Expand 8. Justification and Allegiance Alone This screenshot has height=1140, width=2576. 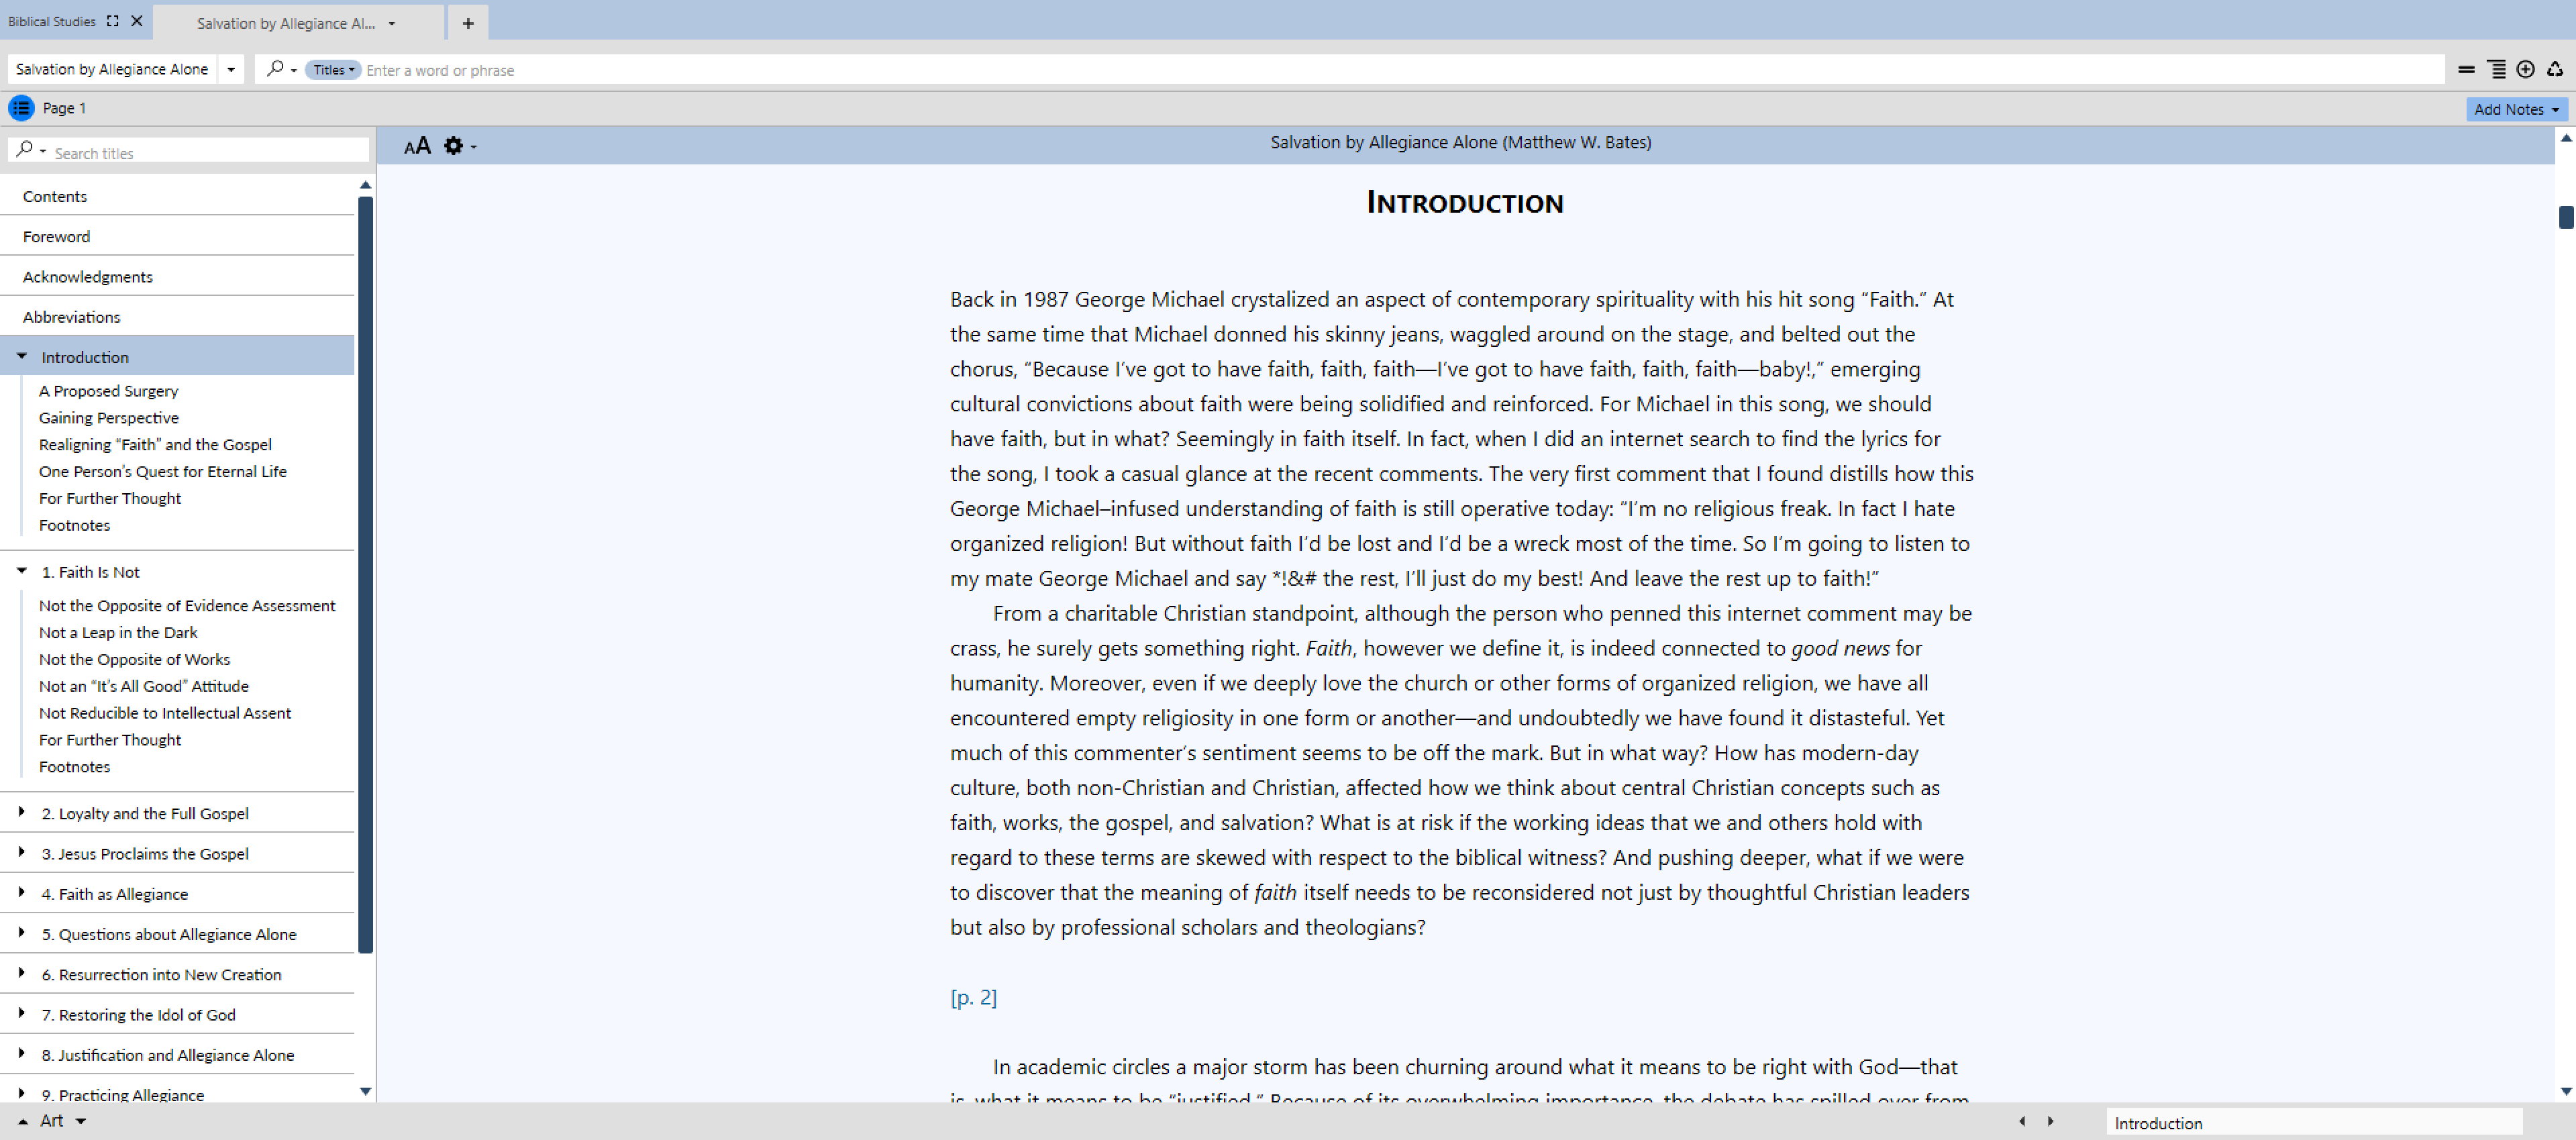point(22,1053)
